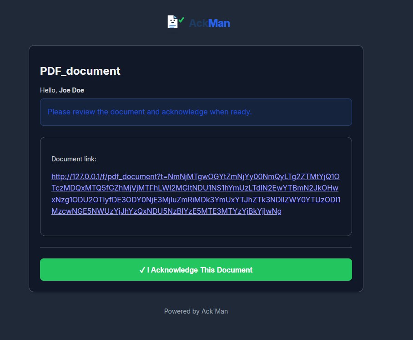This screenshot has width=413, height=340.
Task: Click the link's first line starting http://127.0.0.1
Action: [196, 176]
